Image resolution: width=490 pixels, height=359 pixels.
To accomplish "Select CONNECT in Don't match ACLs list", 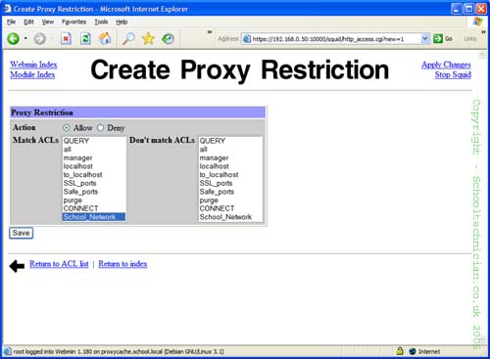I will click(230, 208).
